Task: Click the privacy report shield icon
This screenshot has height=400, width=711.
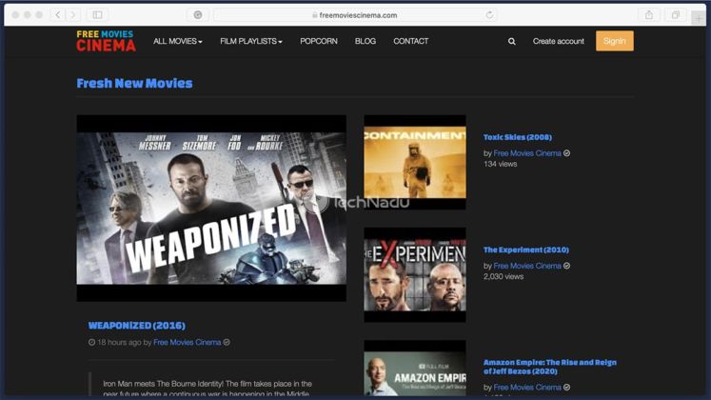Action: 198,14
